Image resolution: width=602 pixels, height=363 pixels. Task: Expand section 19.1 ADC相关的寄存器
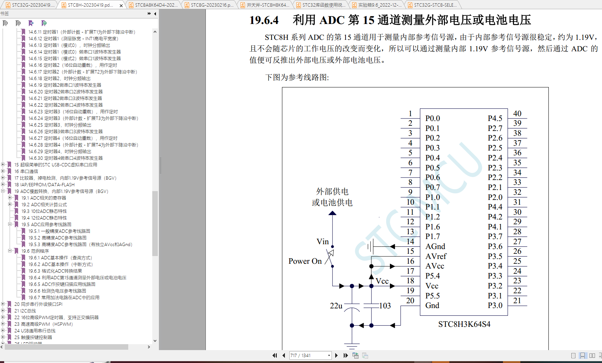coord(10,198)
